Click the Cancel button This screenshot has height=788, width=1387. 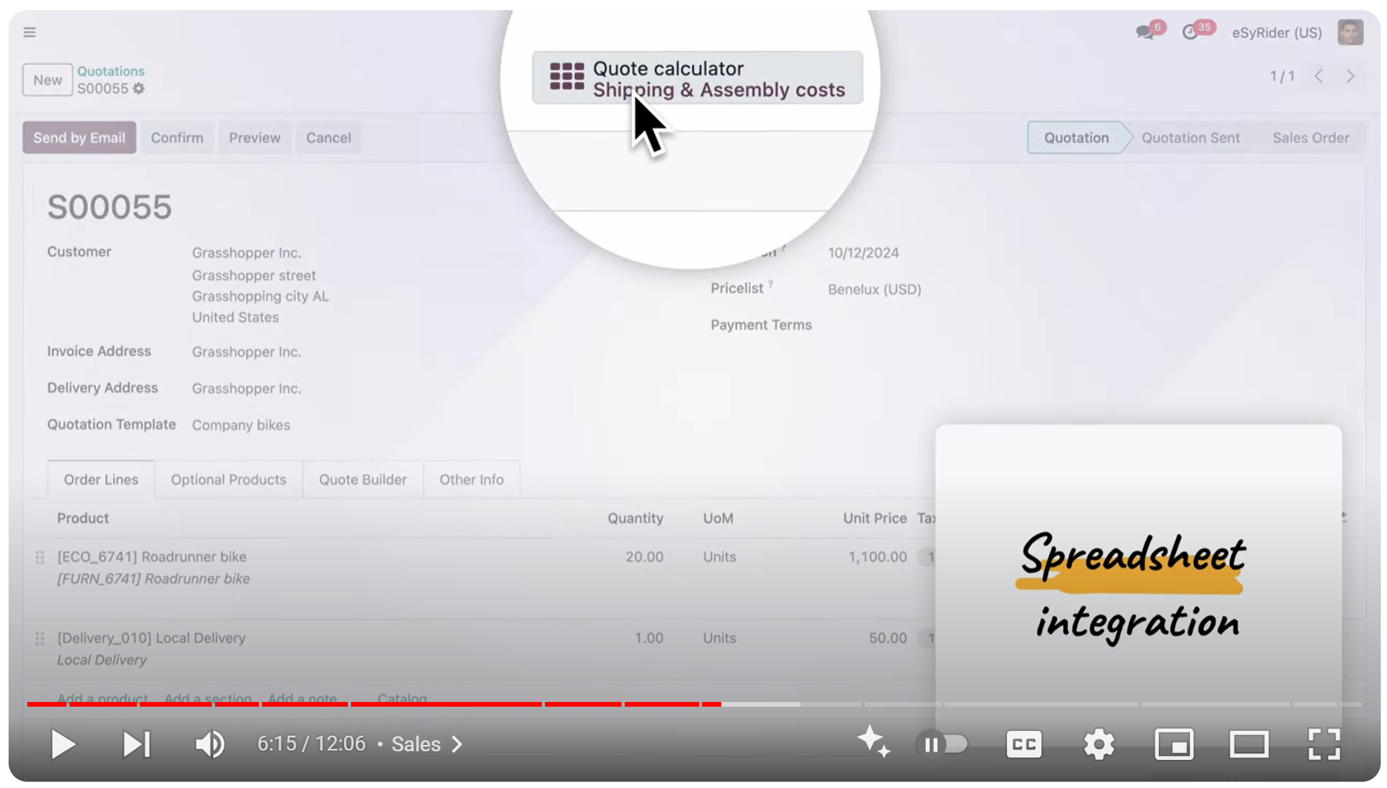coord(328,138)
